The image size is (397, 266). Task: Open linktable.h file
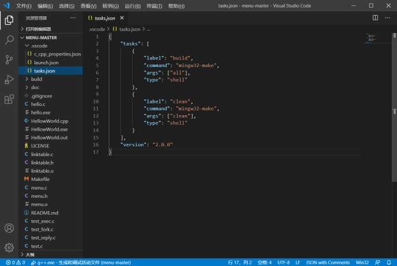51,162
